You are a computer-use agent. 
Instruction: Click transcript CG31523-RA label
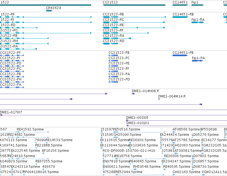tap(114, 36)
